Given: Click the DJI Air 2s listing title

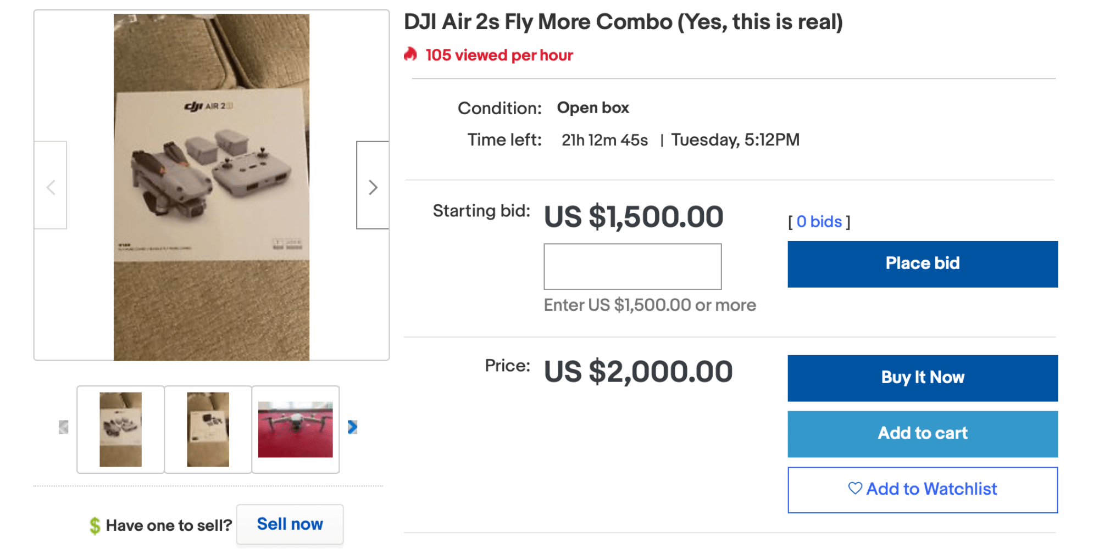Looking at the screenshot, I should click(623, 23).
